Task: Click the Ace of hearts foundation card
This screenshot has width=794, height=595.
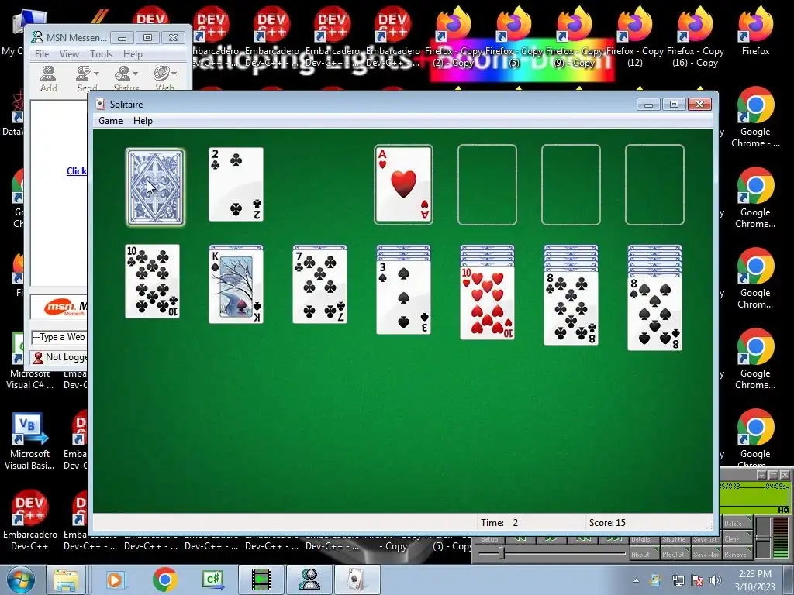Action: [x=403, y=184]
